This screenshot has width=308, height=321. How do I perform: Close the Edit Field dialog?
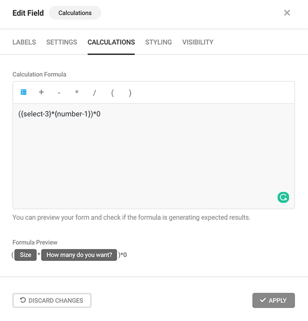coord(287,13)
